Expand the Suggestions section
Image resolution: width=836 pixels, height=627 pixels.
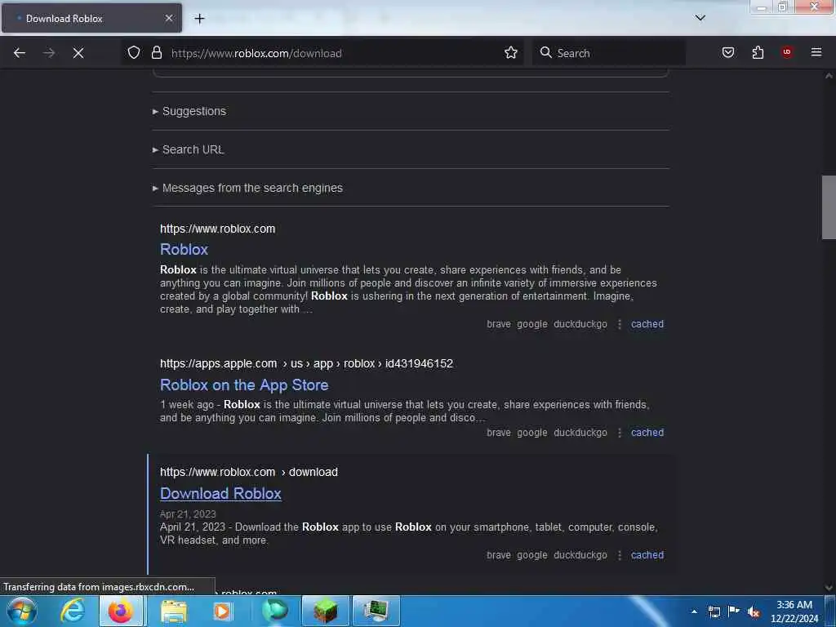[x=189, y=111]
